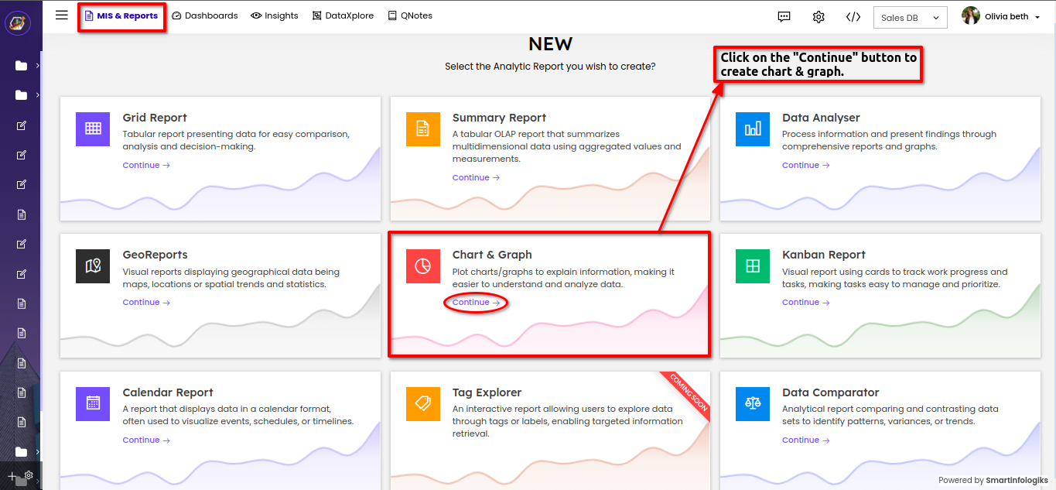Screen dimensions: 1056x490
Task: Click Continue under Grid Report
Action: (146, 166)
